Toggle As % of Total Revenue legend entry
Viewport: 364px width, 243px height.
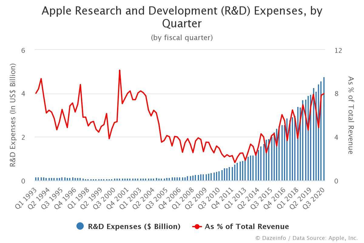pyautogui.click(x=241, y=226)
